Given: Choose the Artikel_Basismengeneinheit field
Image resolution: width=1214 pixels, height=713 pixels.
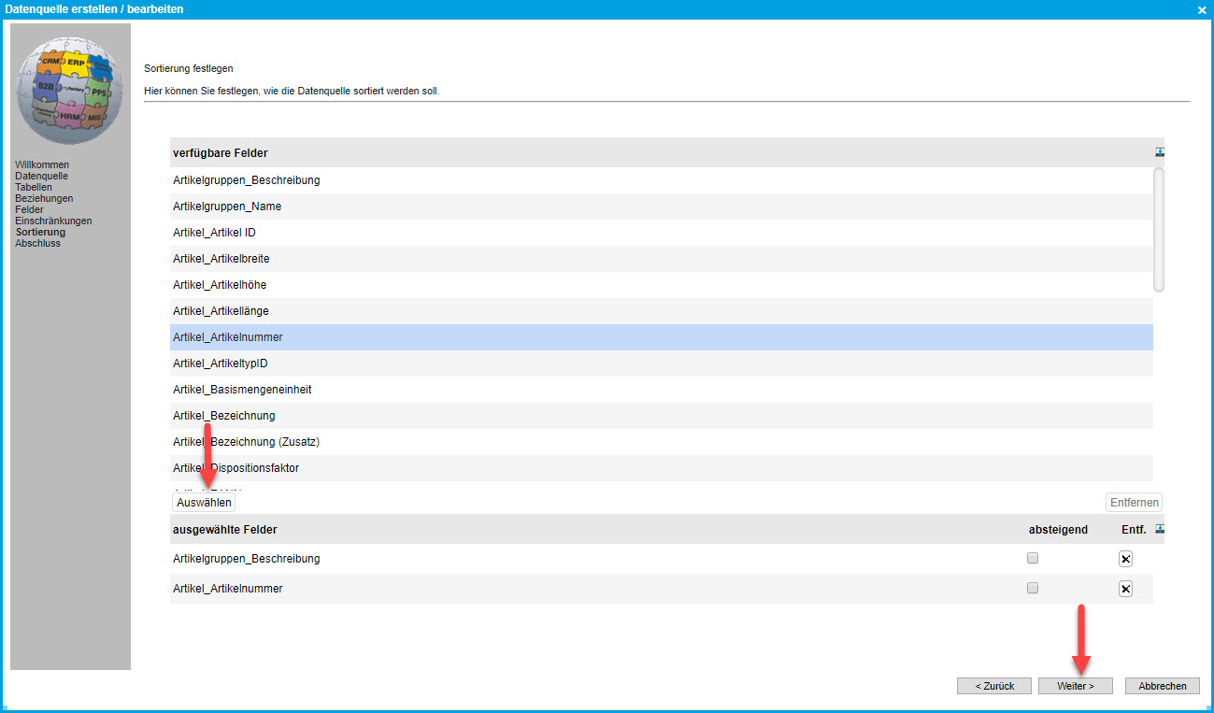Looking at the screenshot, I should pos(662,390).
